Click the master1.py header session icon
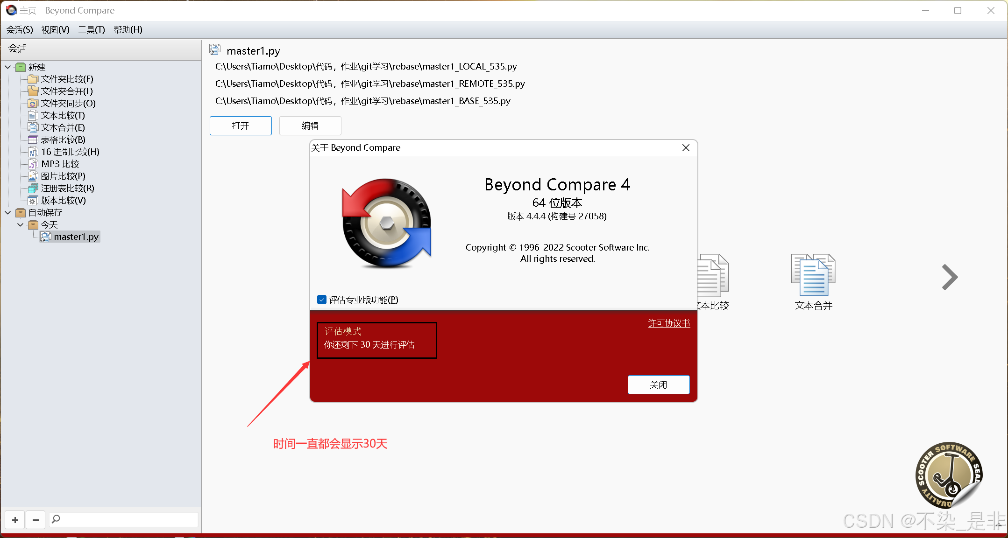The height and width of the screenshot is (538, 1008). [215, 49]
